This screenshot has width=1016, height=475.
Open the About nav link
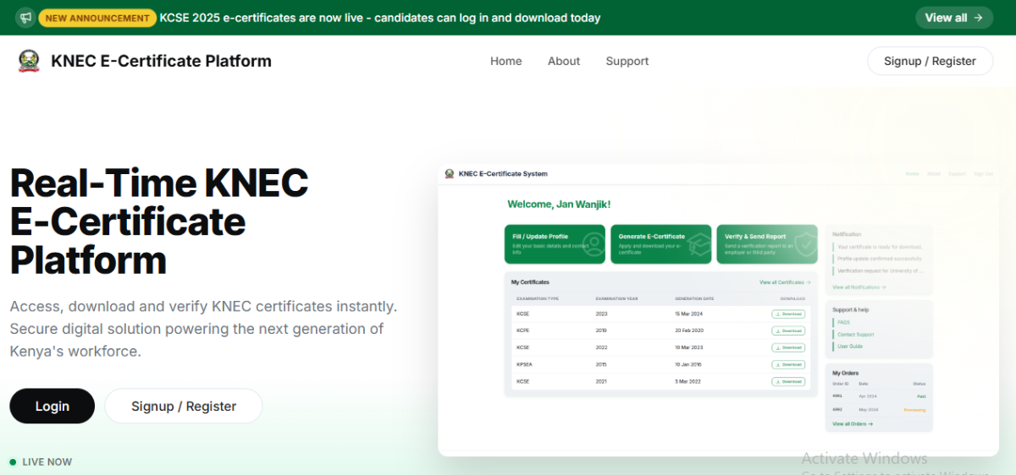tap(564, 61)
